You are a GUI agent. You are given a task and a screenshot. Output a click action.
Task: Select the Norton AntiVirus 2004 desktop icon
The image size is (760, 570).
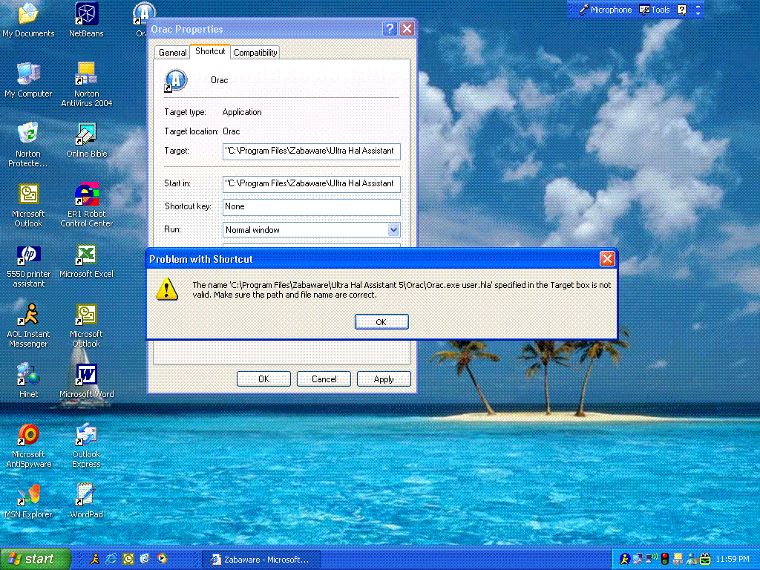86,85
